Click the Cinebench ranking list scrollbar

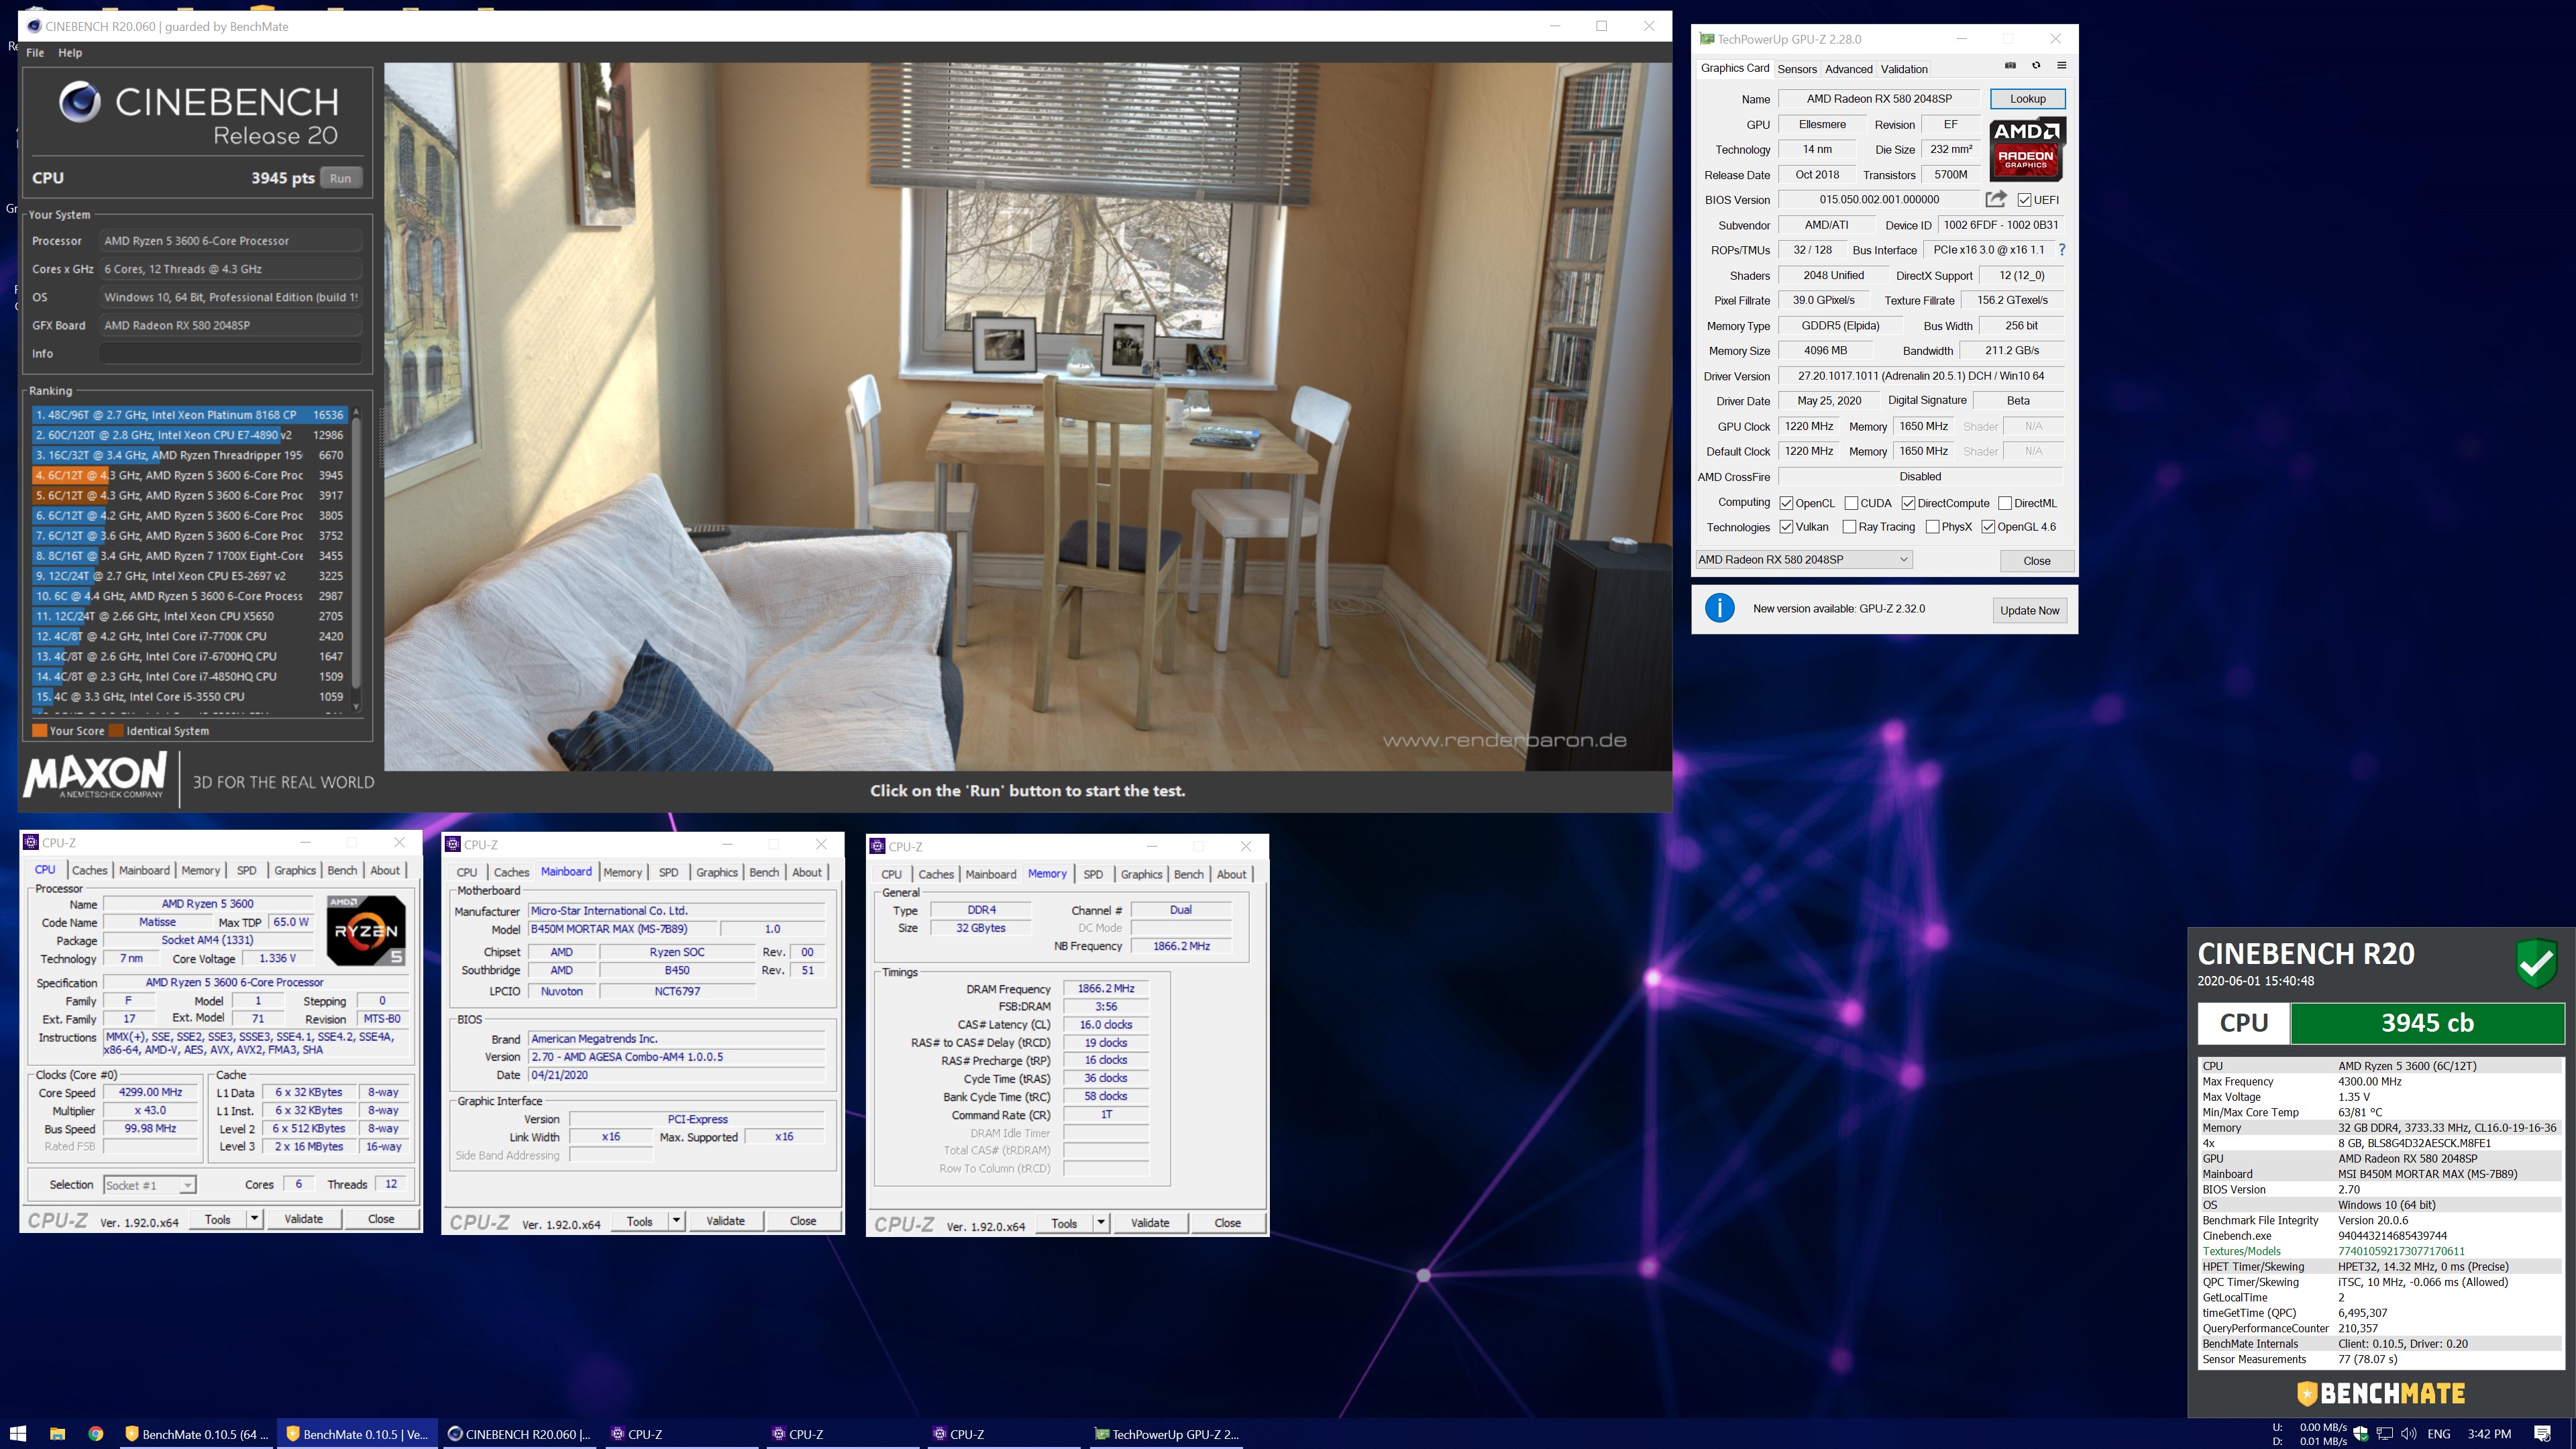[x=355, y=560]
